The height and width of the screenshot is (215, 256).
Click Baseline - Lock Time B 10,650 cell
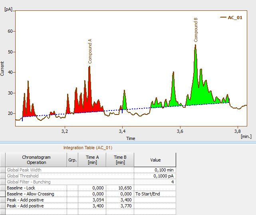pyautogui.click(x=120, y=188)
